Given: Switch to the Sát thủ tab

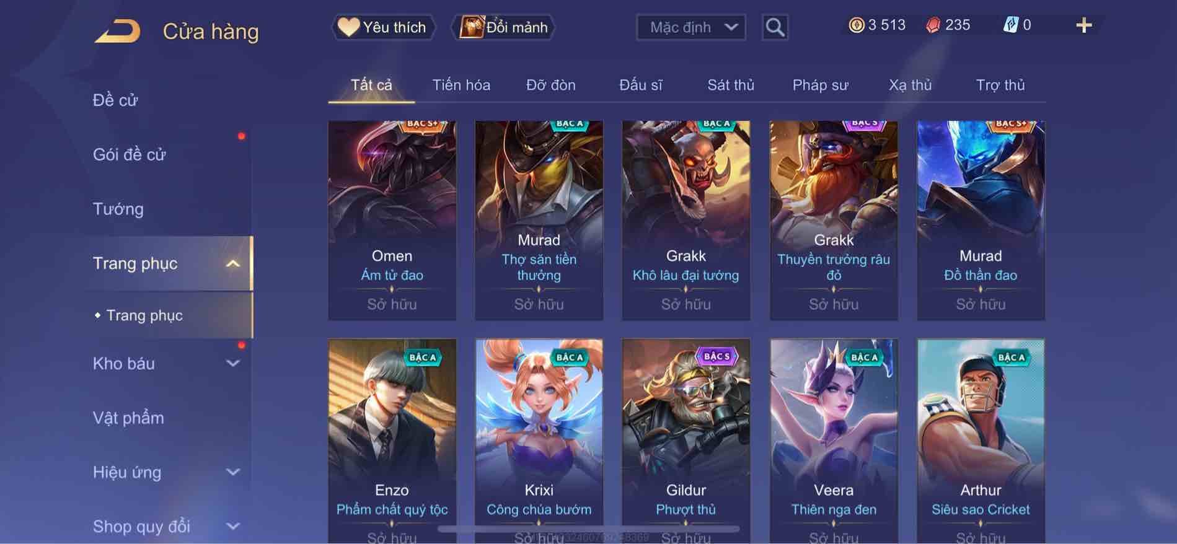Looking at the screenshot, I should click(x=731, y=85).
